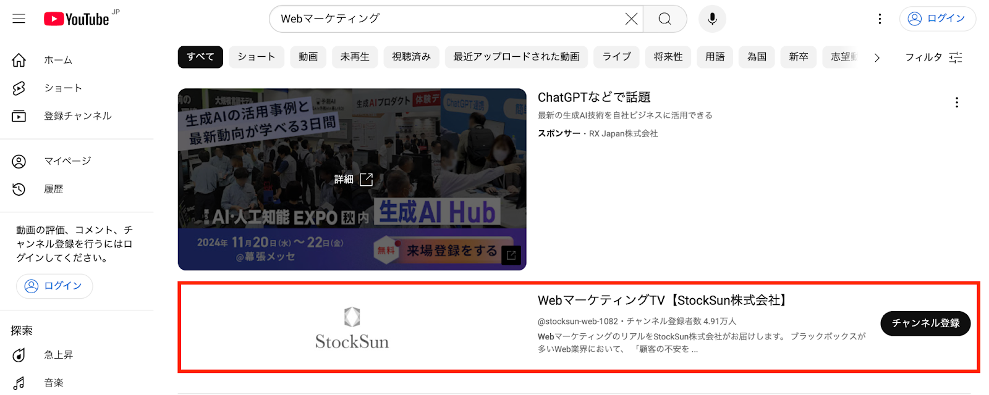The width and height of the screenshot is (989, 395).
Task: Click the YouTube logo
Action: point(77,19)
